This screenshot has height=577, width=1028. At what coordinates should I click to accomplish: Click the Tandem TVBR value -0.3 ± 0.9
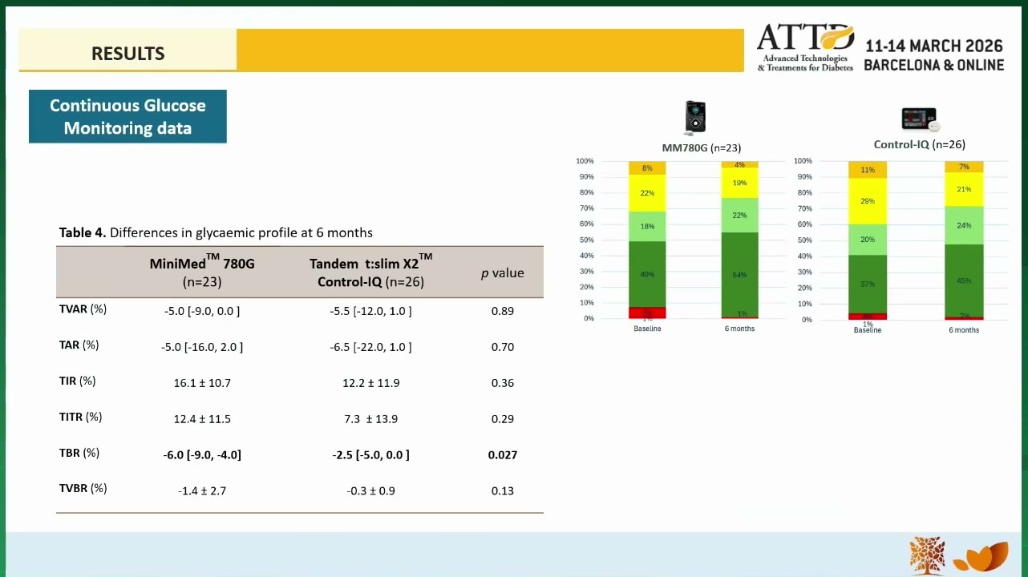371,490
